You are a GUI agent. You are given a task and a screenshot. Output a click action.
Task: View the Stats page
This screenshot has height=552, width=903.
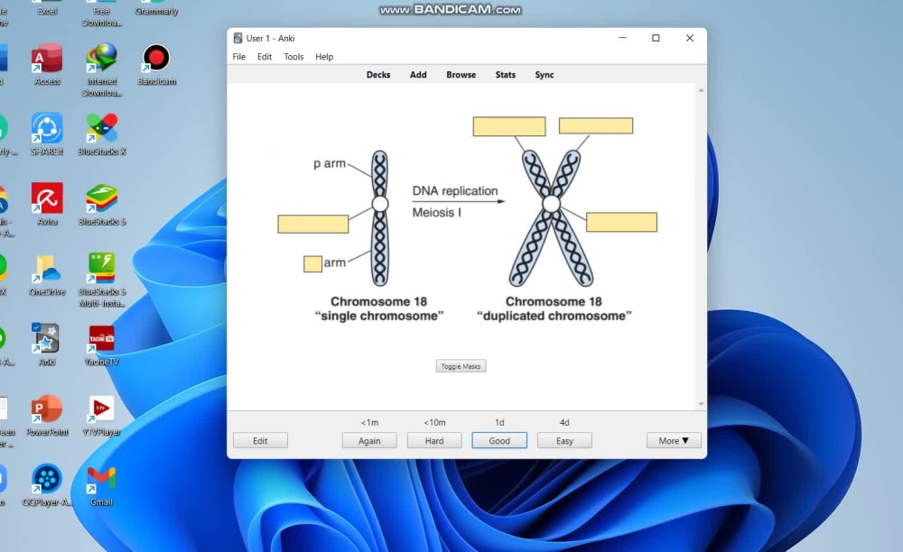(x=506, y=75)
